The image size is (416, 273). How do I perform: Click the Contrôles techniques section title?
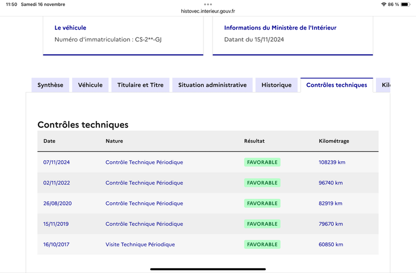(x=83, y=125)
